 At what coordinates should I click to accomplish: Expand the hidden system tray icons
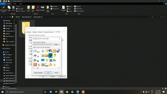point(141,92)
